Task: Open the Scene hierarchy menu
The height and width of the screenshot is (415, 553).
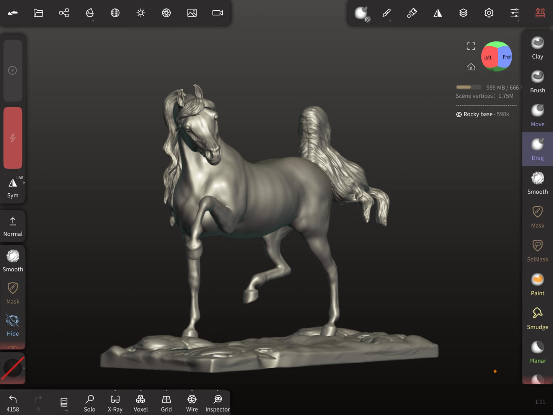Action: click(64, 13)
